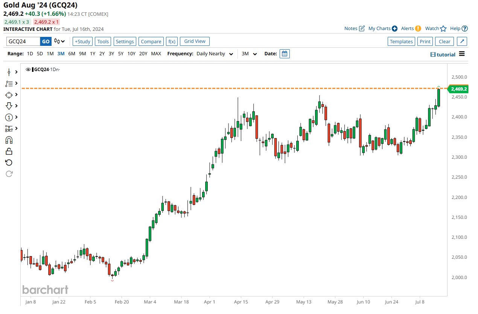The image size is (478, 314).
Task: Open the Templates menu
Action: 401,41
